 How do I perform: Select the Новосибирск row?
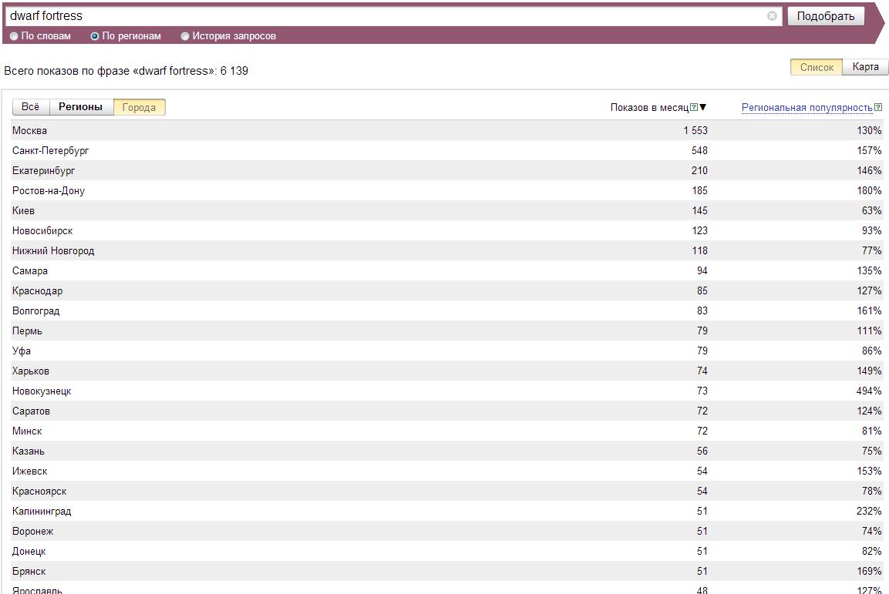coord(446,230)
